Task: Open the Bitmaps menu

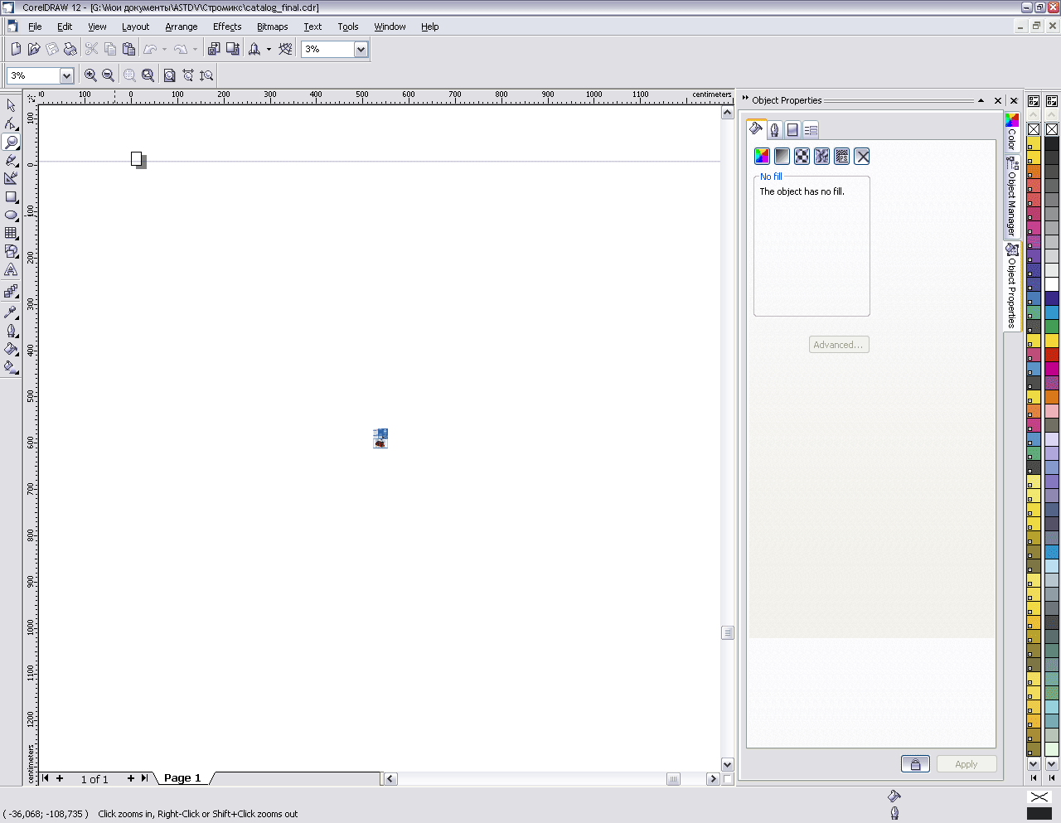Action: [x=272, y=27]
